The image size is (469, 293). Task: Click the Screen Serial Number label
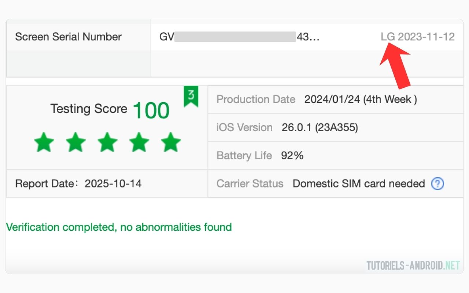coord(68,37)
